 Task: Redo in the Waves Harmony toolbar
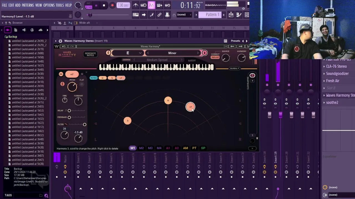72,46
